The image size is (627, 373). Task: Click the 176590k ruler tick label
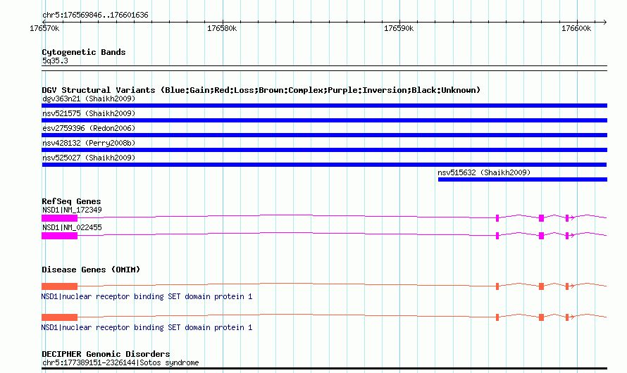click(399, 28)
